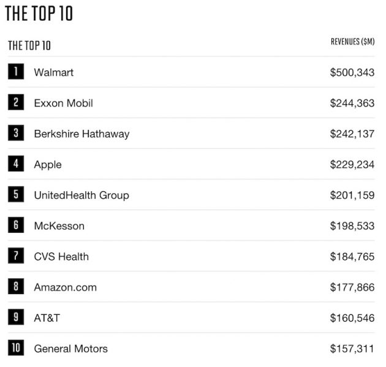This screenshot has width=386, height=367.
Task: Select Berkshire Hathaway in the list
Action: pos(81,134)
